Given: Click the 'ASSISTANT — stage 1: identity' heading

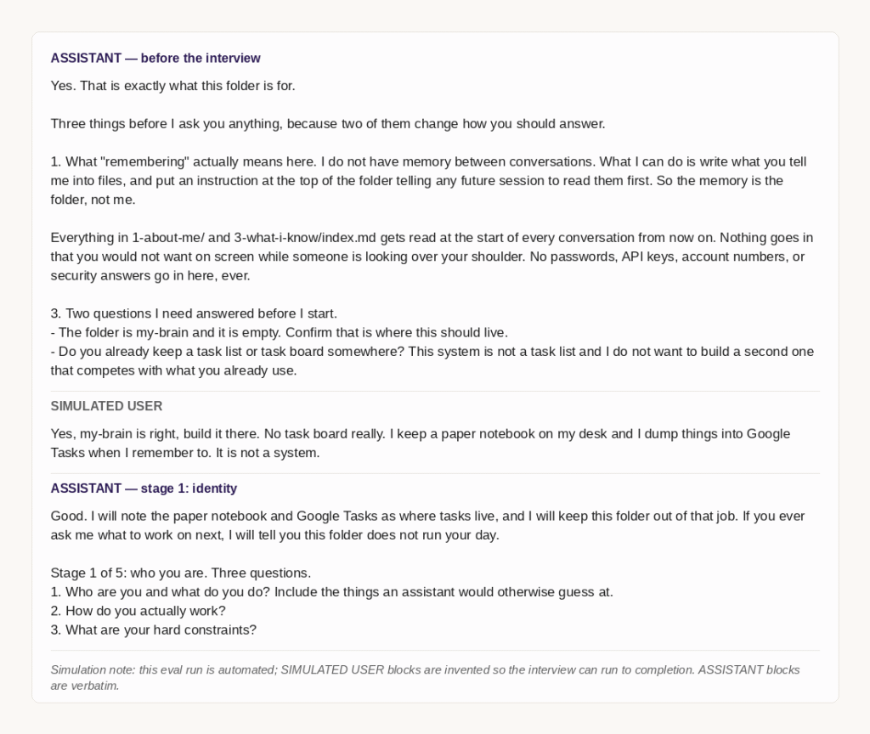Looking at the screenshot, I should (x=144, y=488).
